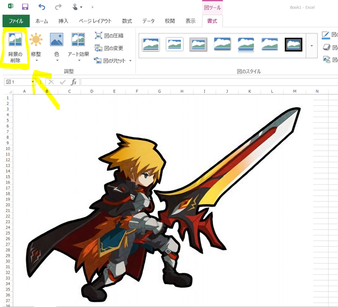Apply the third gray metal frame style
The height and width of the screenshot is (307, 338).
coord(198,44)
